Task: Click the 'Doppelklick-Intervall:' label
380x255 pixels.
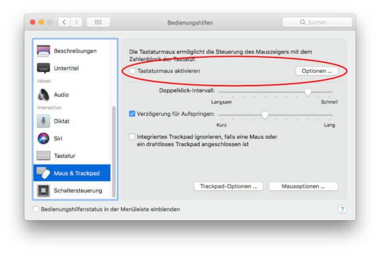Action: (187, 91)
